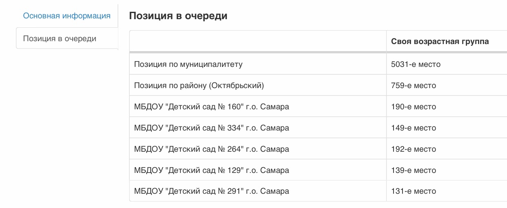Select the Позиция по району (Октябрьский) row
Screen dimensions: 507x208
coord(318,85)
